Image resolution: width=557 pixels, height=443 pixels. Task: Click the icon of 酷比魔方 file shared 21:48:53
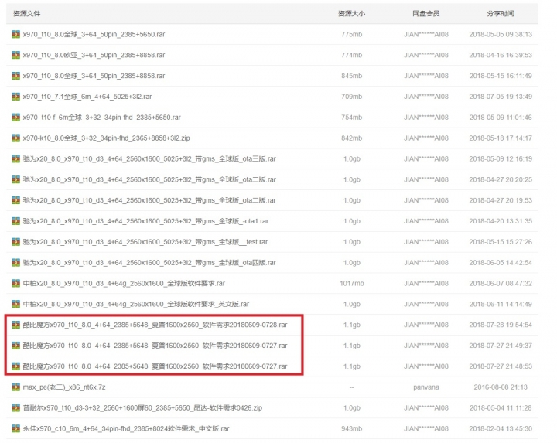click(15, 366)
